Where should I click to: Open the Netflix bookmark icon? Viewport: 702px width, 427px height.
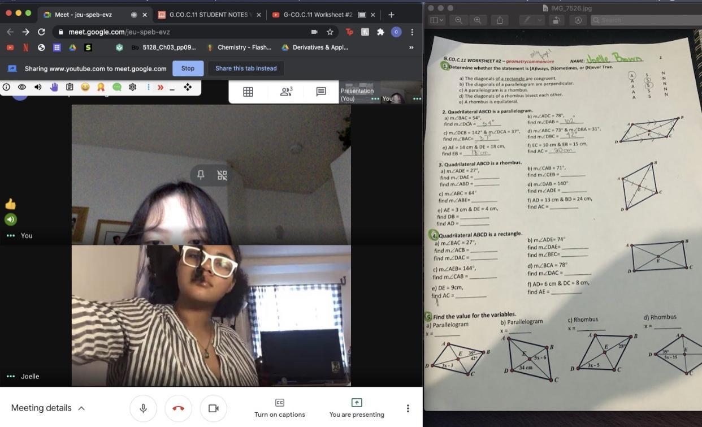pyautogui.click(x=25, y=48)
